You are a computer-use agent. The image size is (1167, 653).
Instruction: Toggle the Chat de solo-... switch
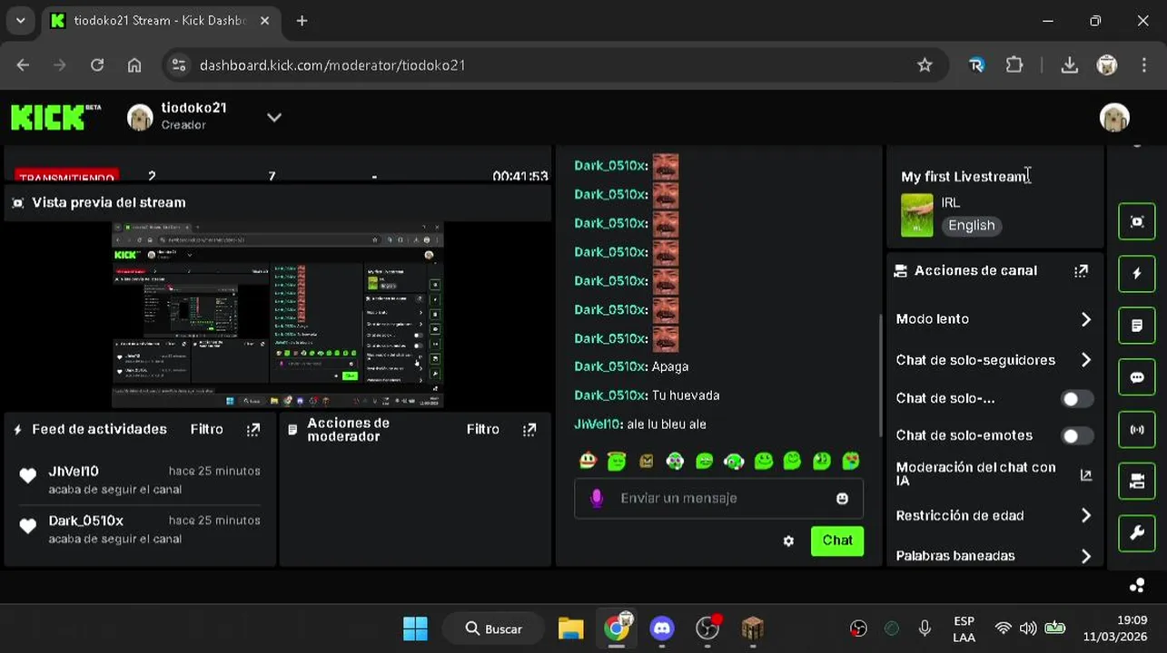[x=1077, y=399]
